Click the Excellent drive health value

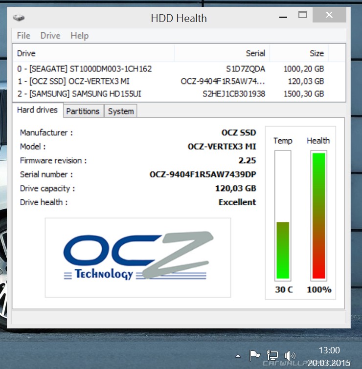coord(237,202)
